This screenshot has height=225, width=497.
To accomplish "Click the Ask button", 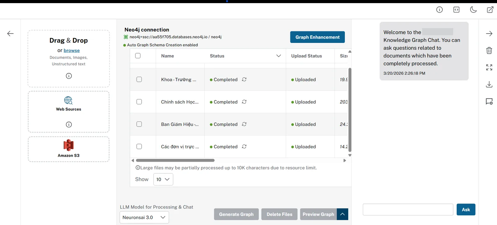I will (466, 209).
